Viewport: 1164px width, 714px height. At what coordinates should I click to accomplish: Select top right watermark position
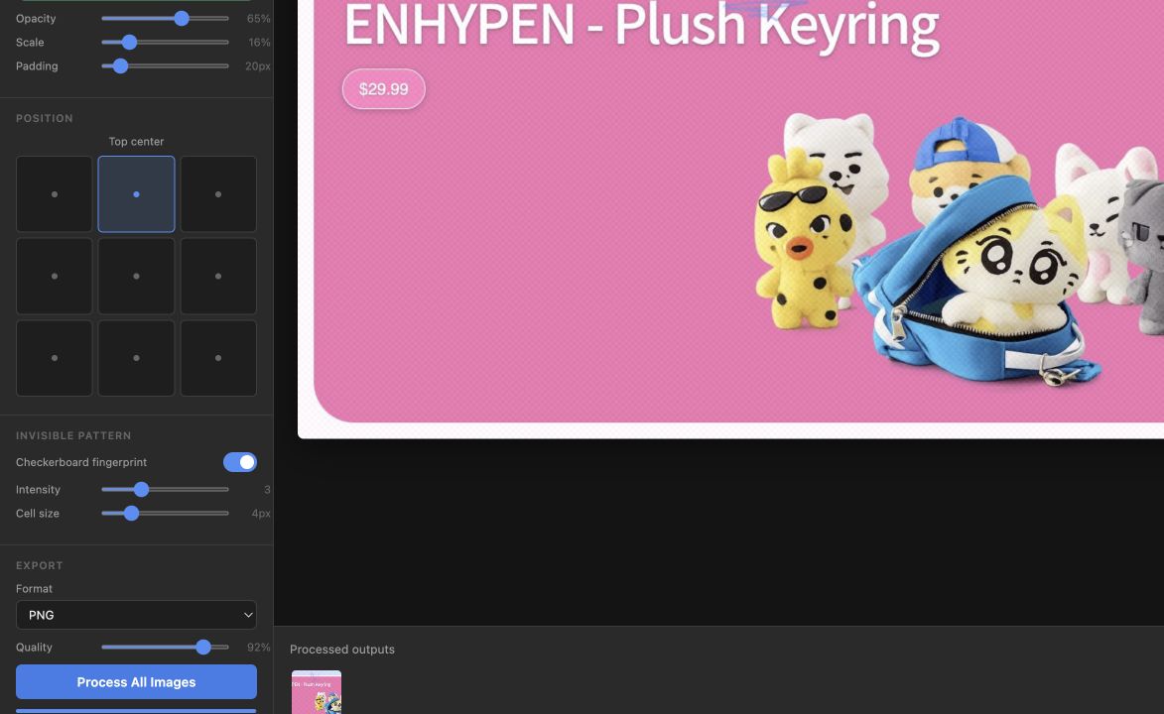(x=218, y=193)
